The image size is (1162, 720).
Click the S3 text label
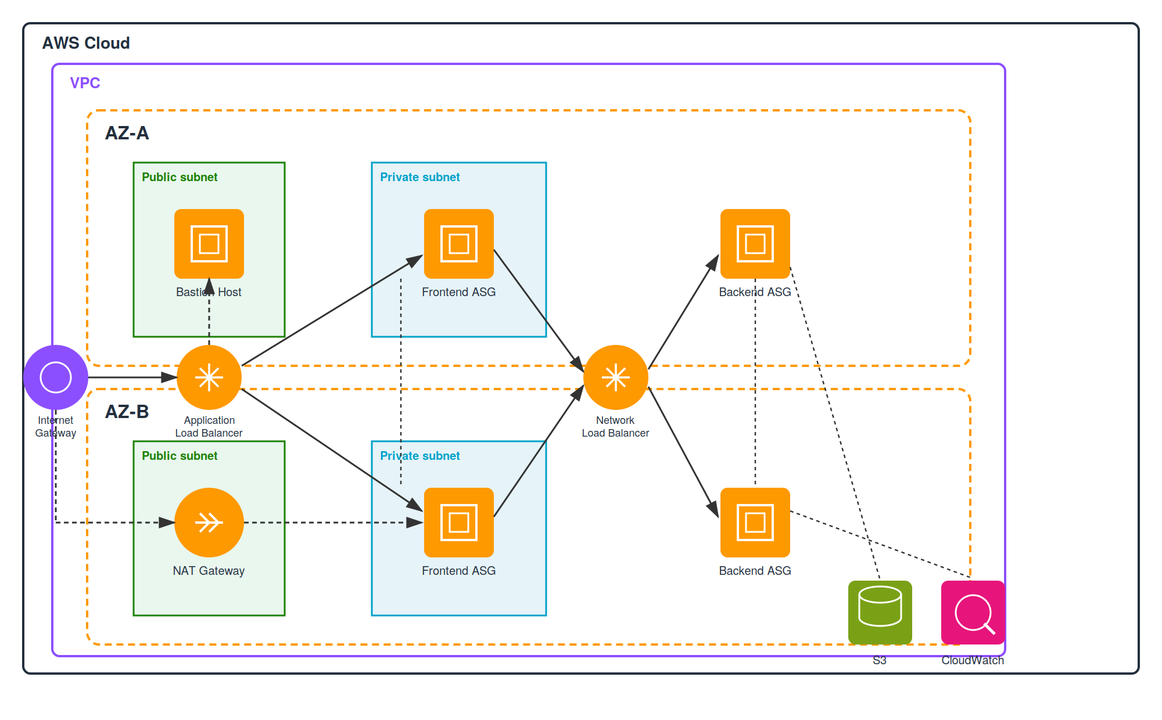pos(880,660)
